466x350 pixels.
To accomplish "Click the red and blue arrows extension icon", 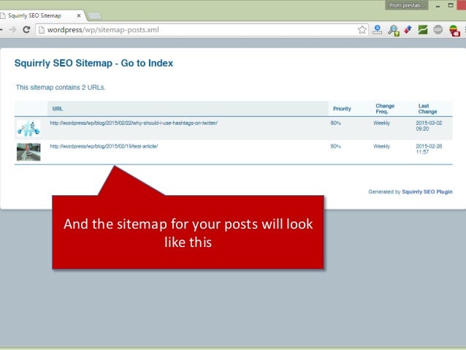I will 408,30.
